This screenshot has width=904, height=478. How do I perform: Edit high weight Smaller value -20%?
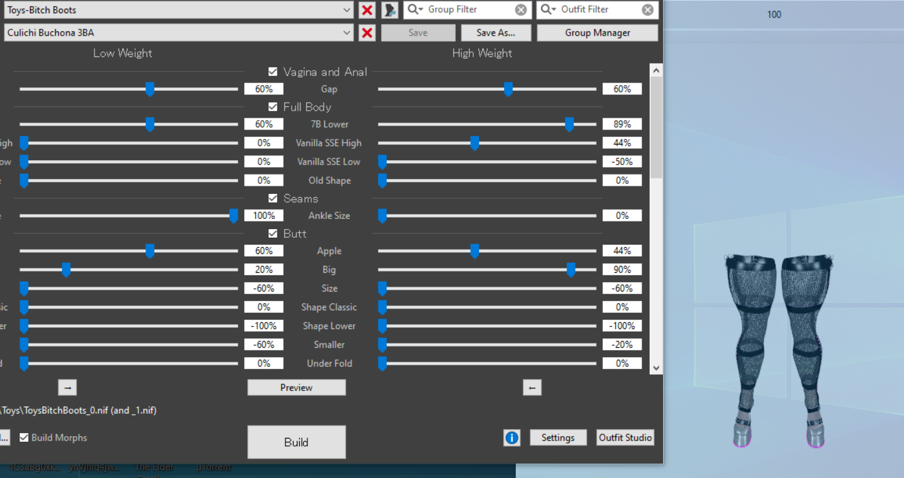pyautogui.click(x=622, y=345)
